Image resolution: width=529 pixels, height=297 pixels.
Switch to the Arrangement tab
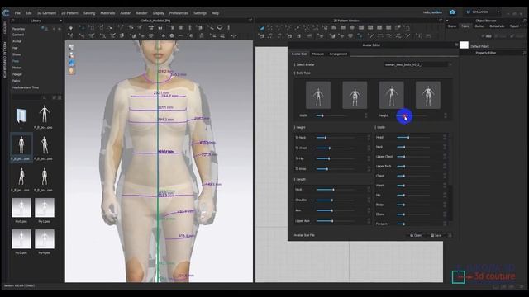(338, 54)
